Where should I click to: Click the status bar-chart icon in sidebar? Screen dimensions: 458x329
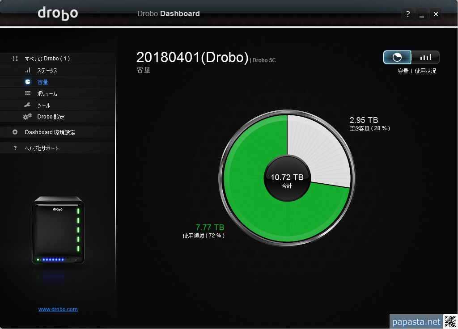pyautogui.click(x=28, y=71)
